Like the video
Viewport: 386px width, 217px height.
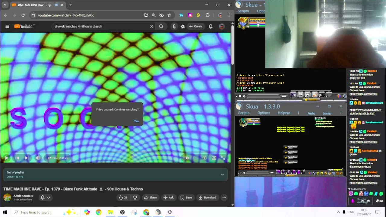point(123,197)
